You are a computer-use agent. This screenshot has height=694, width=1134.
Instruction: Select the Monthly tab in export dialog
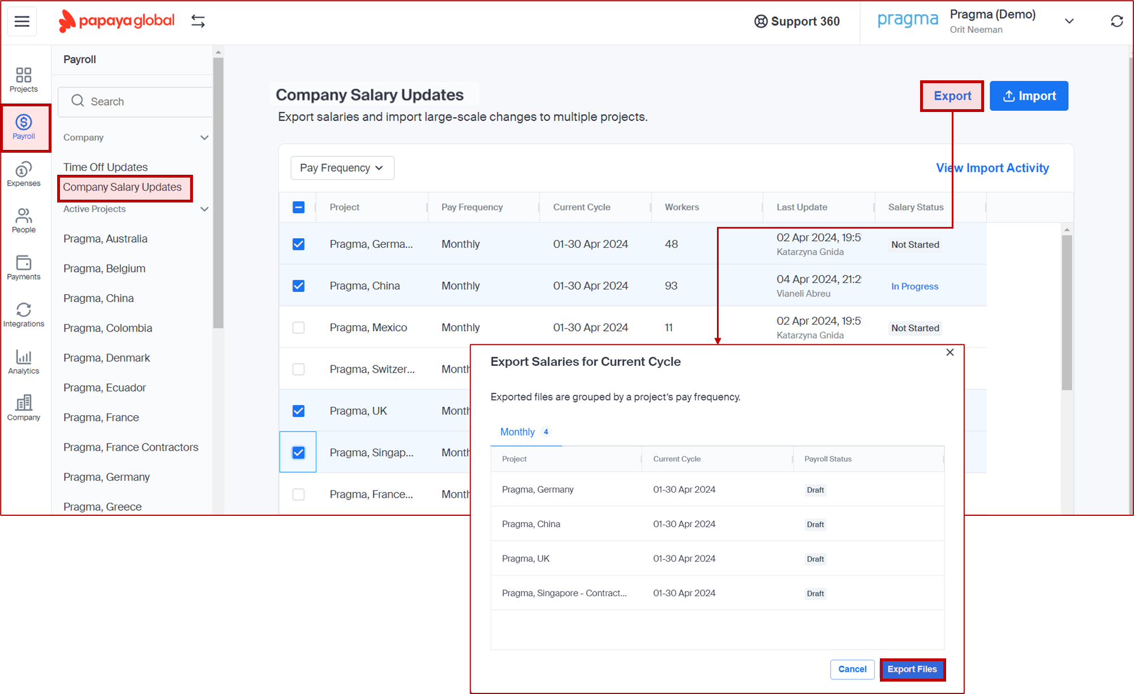pyautogui.click(x=525, y=432)
